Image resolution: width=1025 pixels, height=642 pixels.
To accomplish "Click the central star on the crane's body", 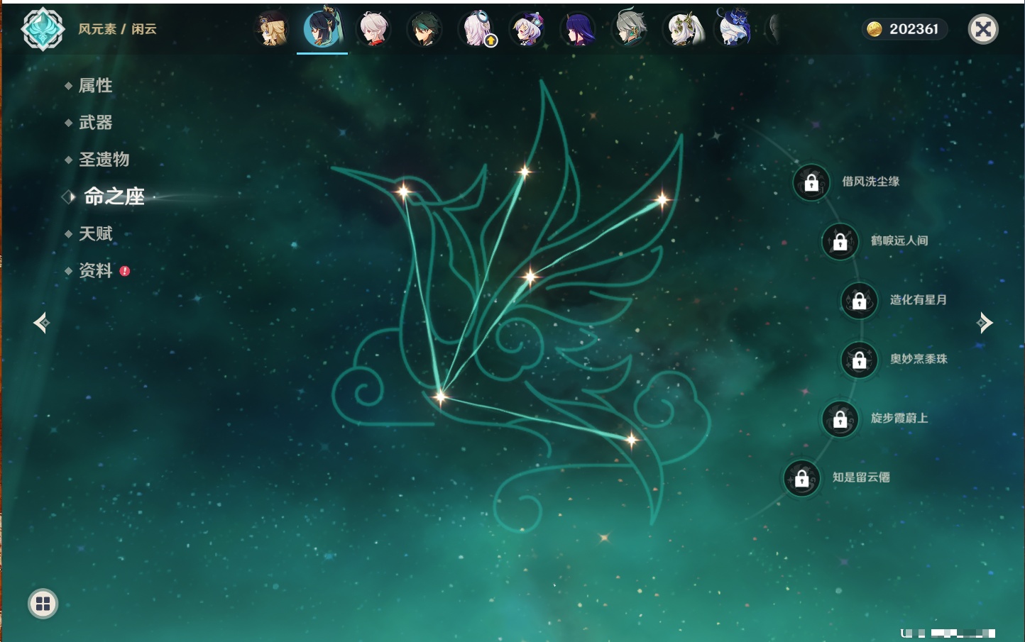I will pos(530,277).
